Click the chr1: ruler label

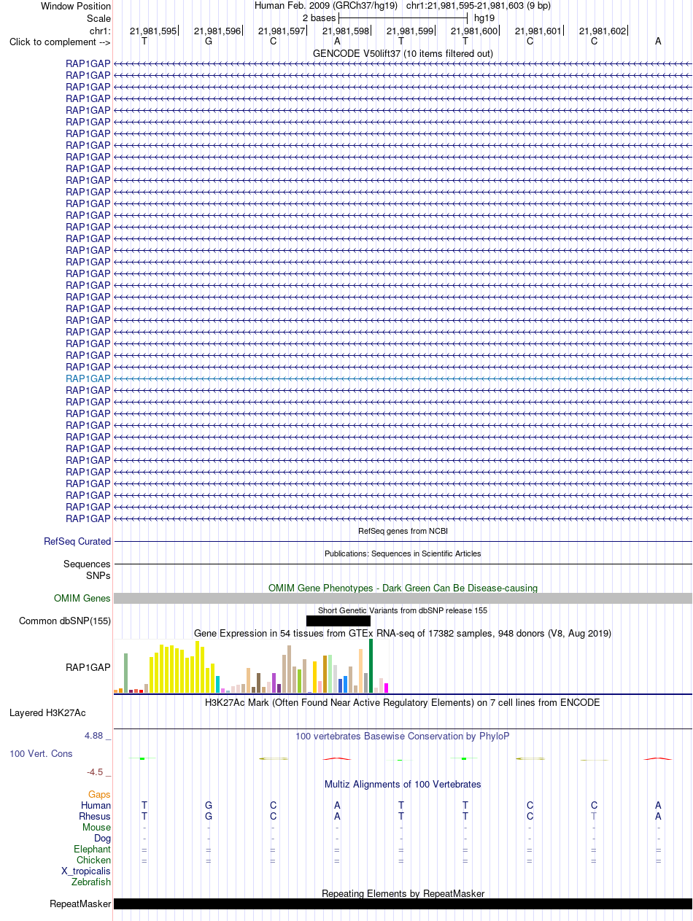point(100,31)
